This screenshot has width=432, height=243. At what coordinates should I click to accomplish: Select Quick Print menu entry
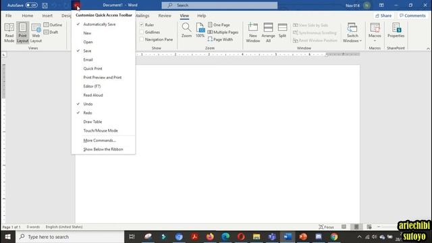click(x=103, y=68)
